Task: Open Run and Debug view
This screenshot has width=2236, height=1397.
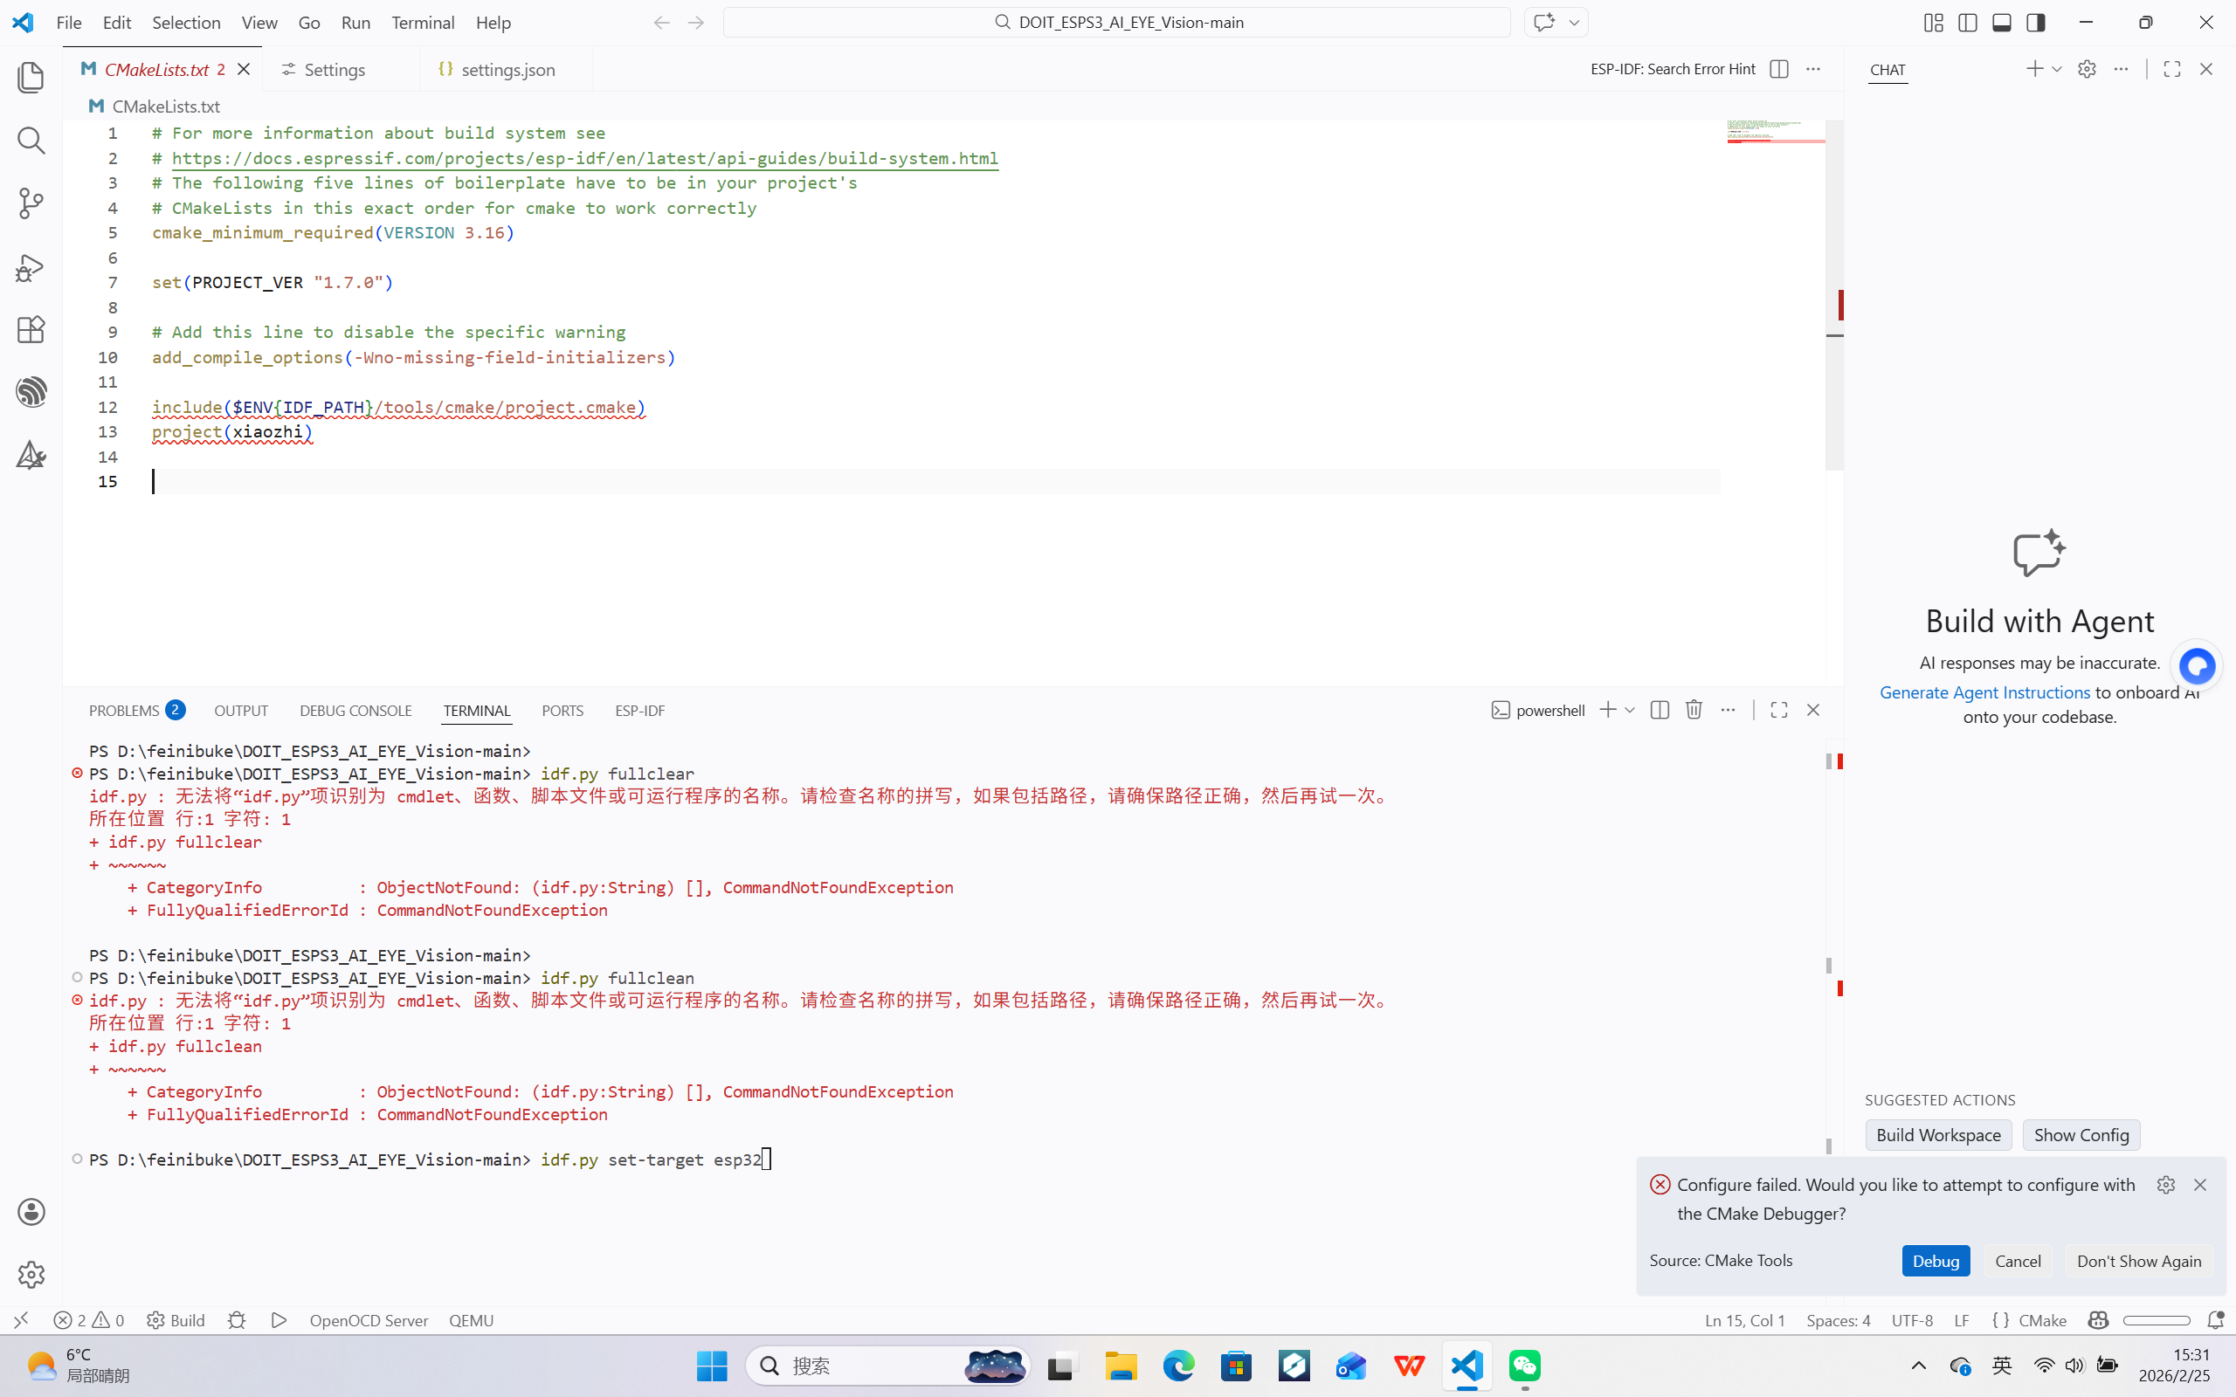Action: (x=31, y=268)
